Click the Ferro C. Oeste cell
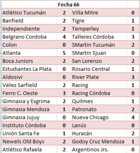Viewport: 140px width, 153px height. 29,93
